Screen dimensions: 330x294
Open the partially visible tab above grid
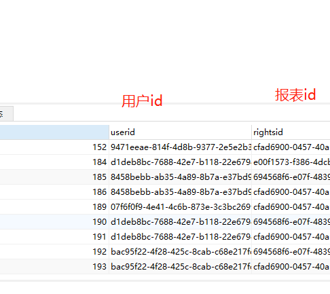coord(6,113)
